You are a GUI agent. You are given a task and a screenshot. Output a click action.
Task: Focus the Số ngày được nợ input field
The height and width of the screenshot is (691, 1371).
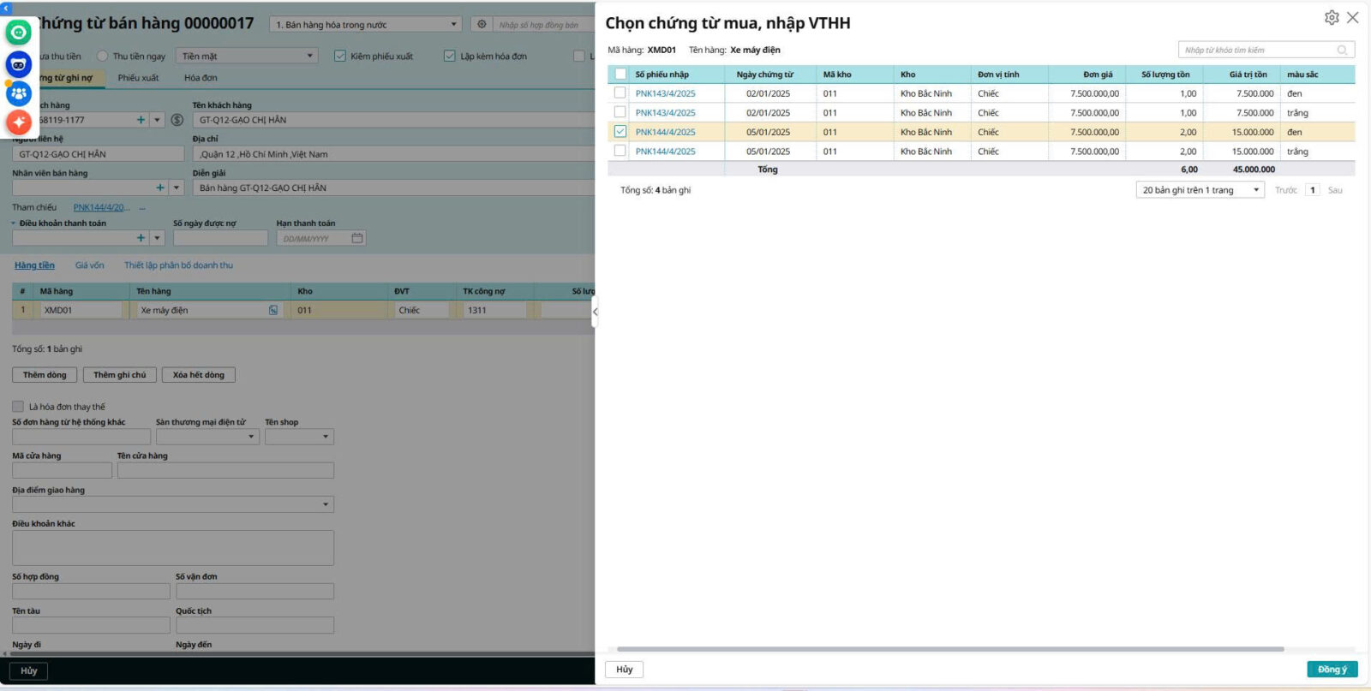click(220, 238)
